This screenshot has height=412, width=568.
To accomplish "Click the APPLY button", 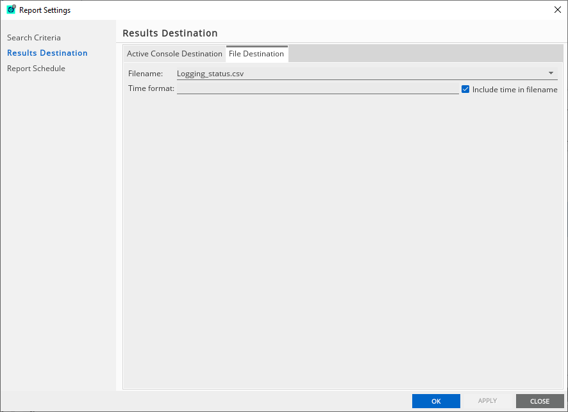I will [487, 401].
